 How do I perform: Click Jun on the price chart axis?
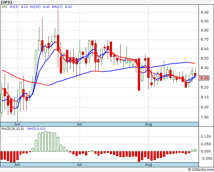click(x=17, y=124)
